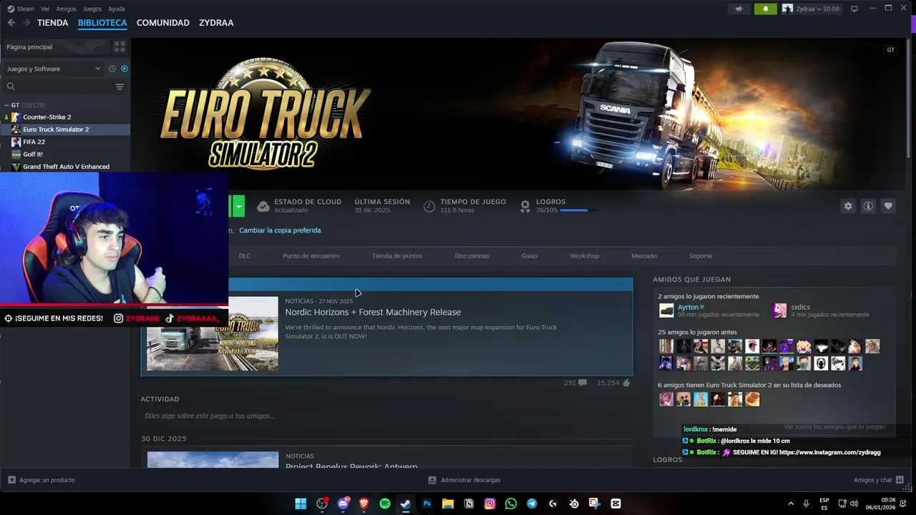The width and height of the screenshot is (916, 515).
Task: Click Agregar un producto
Action: [x=41, y=480]
